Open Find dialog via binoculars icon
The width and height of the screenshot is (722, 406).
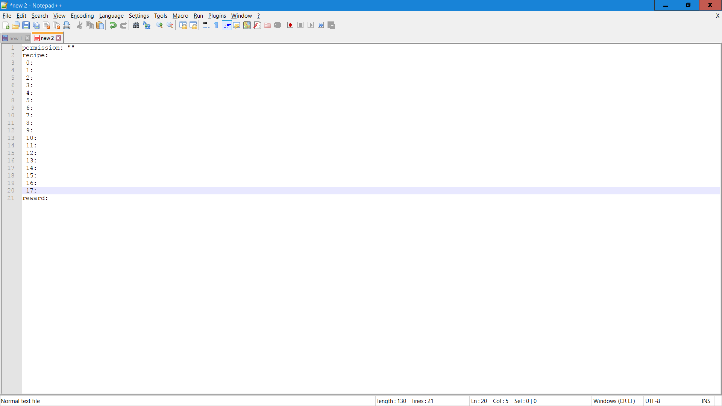pos(136,25)
